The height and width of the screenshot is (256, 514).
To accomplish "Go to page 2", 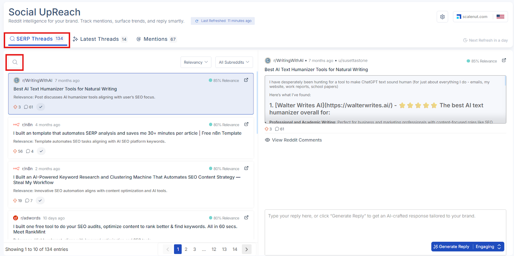I will click(x=186, y=249).
